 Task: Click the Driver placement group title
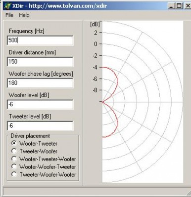point(30,136)
